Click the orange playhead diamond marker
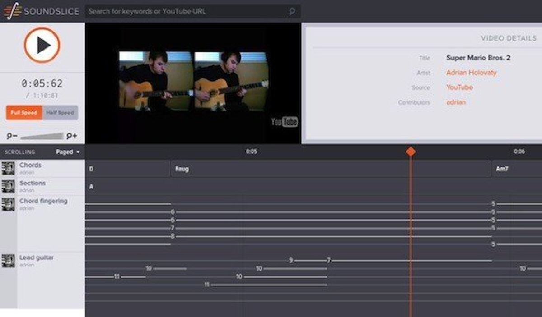The image size is (542, 317). tap(411, 152)
